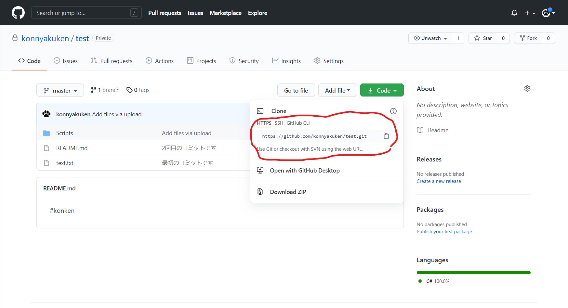Fork the repository
This screenshot has width=568, height=308.
click(x=528, y=38)
